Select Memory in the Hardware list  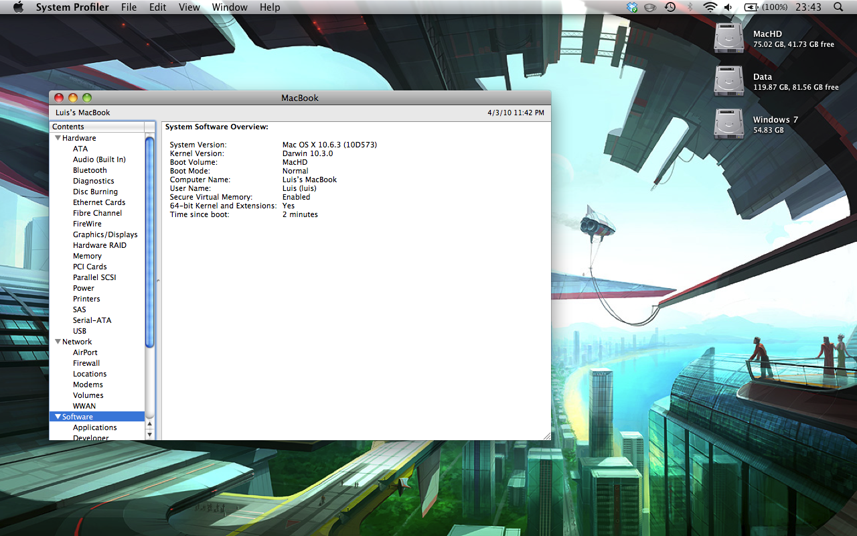[87, 256]
